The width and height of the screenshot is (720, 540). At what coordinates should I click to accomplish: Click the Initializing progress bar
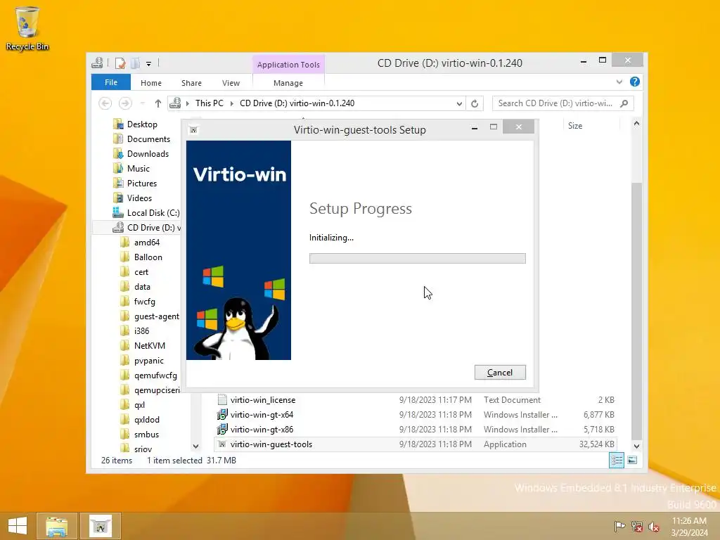tap(418, 259)
